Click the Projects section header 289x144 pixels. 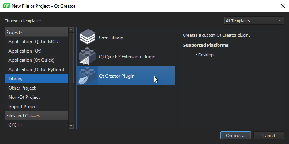37,32
